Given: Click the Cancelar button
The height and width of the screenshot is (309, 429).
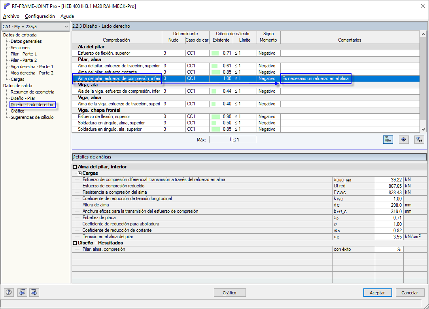Looking at the screenshot, I should point(410,292).
